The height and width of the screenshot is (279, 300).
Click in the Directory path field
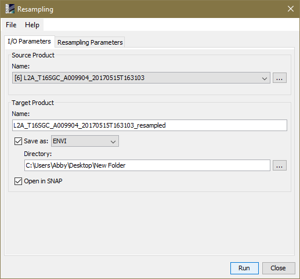pyautogui.click(x=147, y=165)
